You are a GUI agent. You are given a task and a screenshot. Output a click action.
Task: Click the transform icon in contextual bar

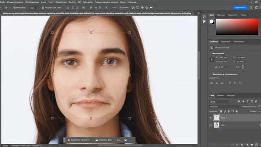point(118,140)
